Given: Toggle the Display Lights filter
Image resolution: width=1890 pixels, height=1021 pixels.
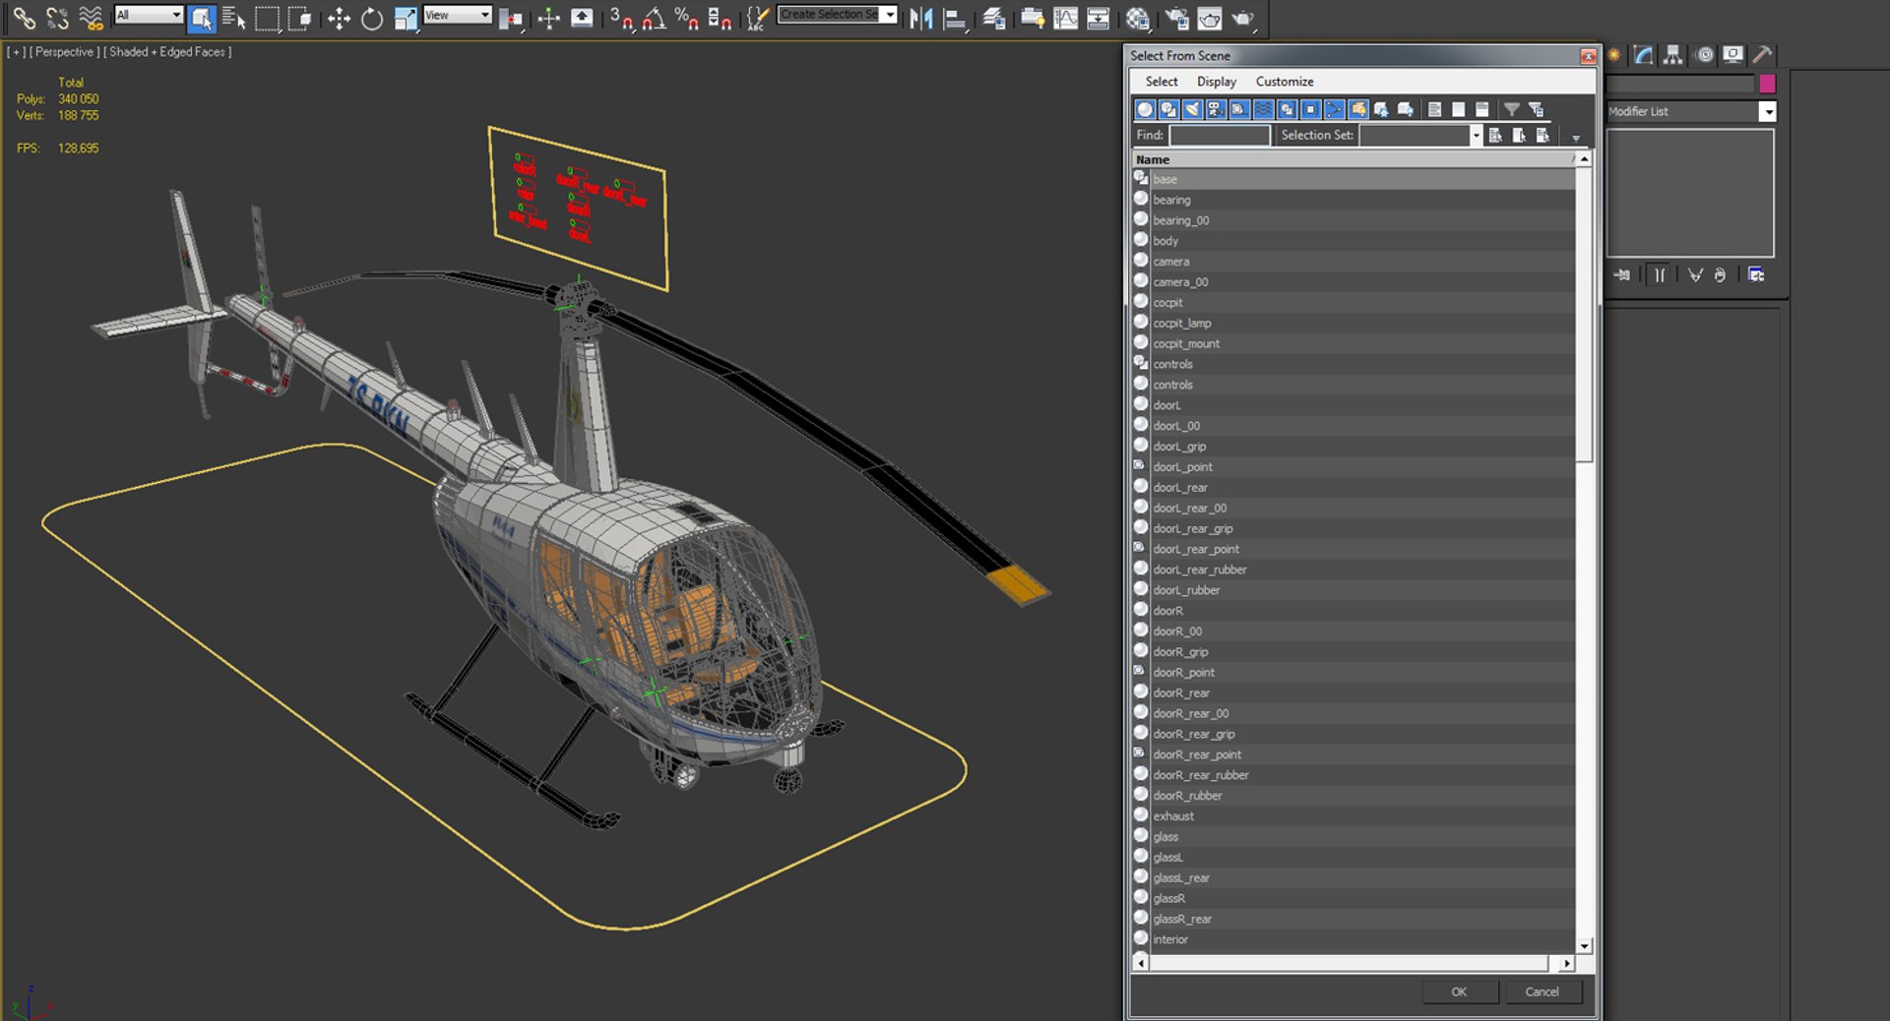Looking at the screenshot, I should [1192, 109].
